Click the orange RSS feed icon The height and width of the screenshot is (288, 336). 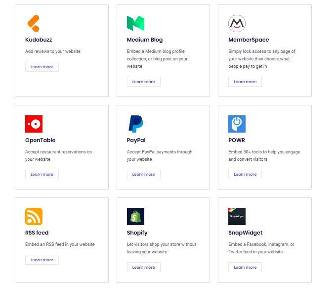pyautogui.click(x=34, y=216)
